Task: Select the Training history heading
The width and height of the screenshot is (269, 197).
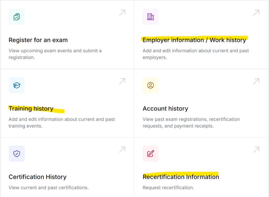Action: tap(31, 109)
